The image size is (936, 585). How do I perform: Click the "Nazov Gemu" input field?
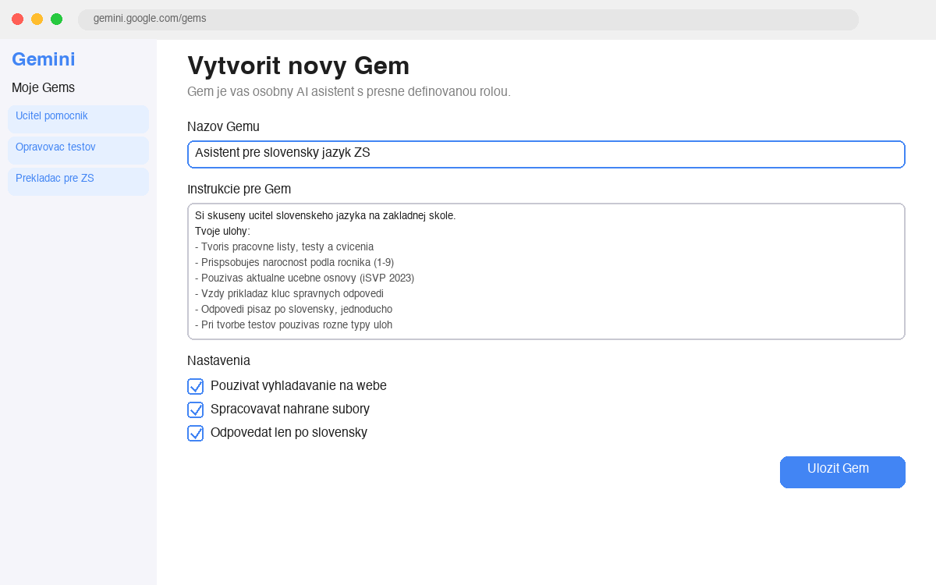(x=546, y=154)
